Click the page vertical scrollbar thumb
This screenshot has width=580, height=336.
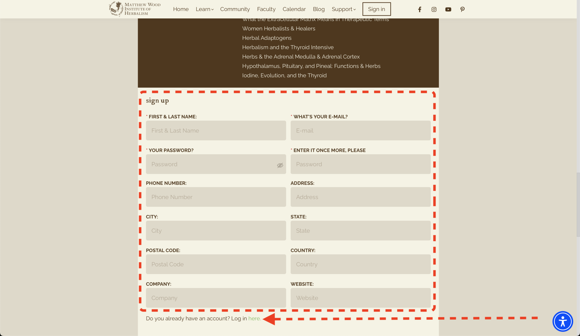click(578, 205)
